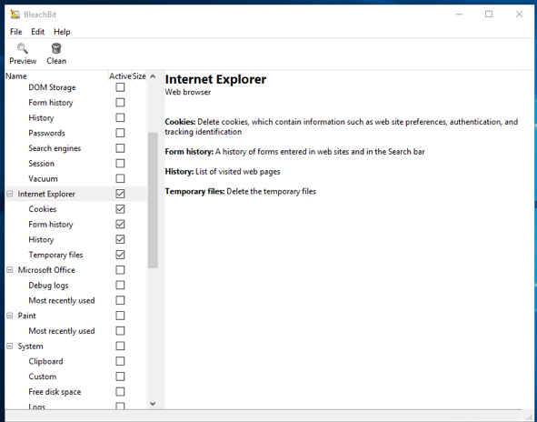Open the Edit menu

point(37,32)
